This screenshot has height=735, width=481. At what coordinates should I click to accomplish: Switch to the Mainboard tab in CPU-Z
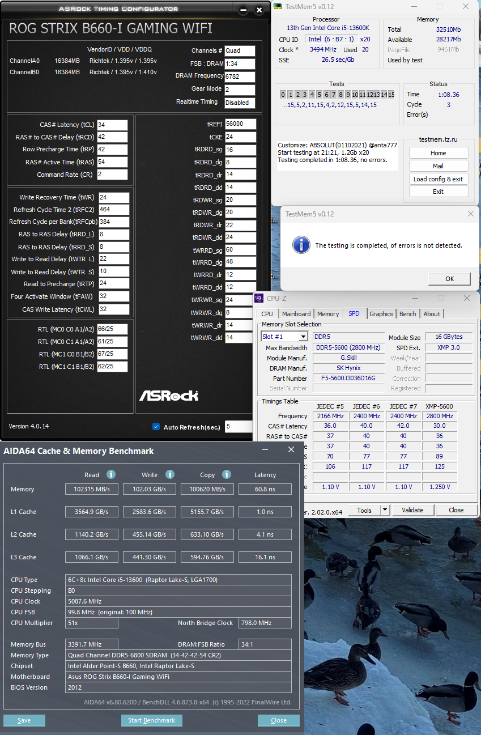click(296, 314)
